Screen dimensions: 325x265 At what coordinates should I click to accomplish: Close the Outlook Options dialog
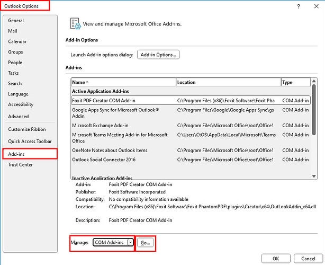(x=317, y=6)
